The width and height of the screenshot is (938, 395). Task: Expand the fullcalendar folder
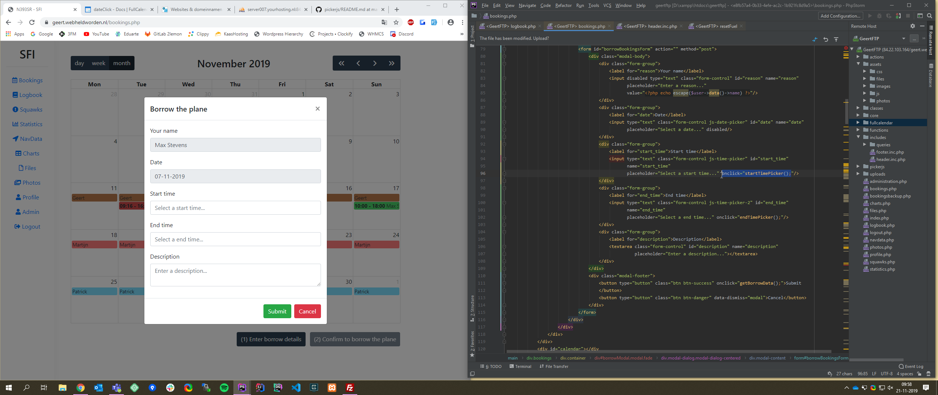point(858,123)
